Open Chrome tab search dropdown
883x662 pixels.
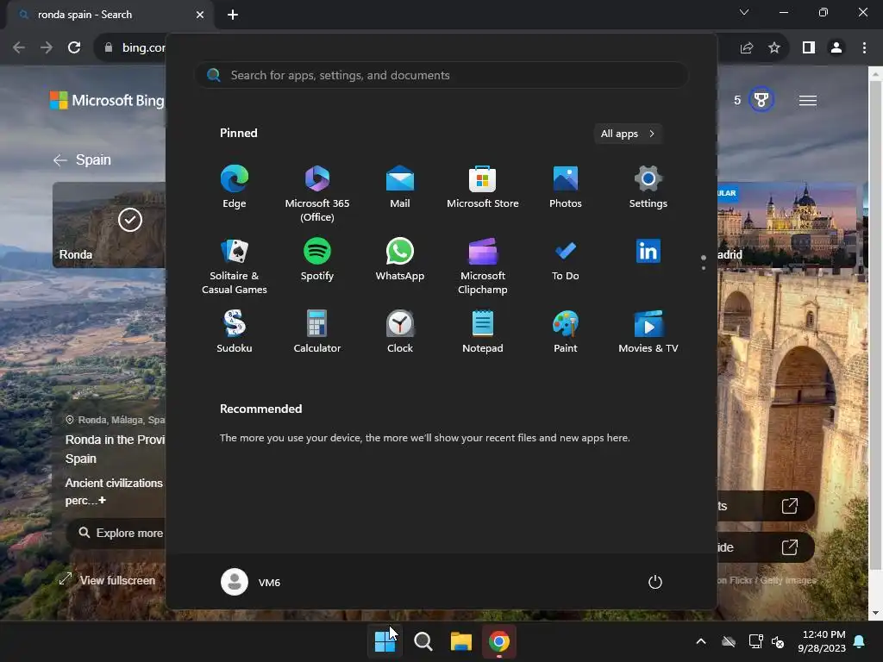744,12
